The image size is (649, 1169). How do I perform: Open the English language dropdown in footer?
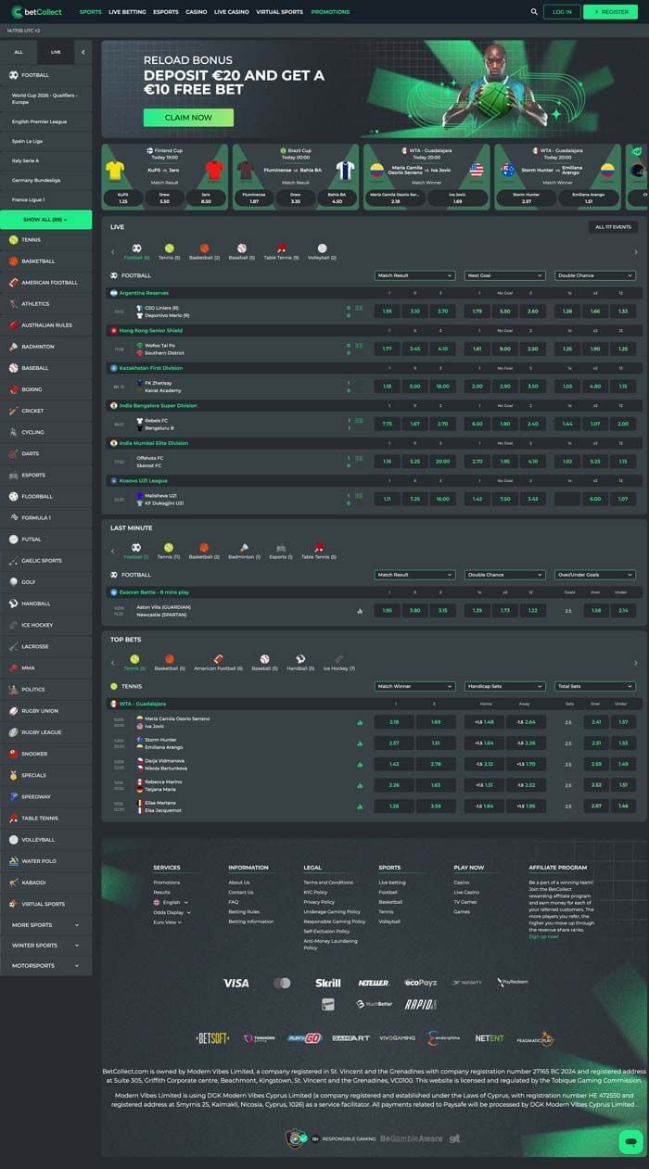tap(172, 902)
